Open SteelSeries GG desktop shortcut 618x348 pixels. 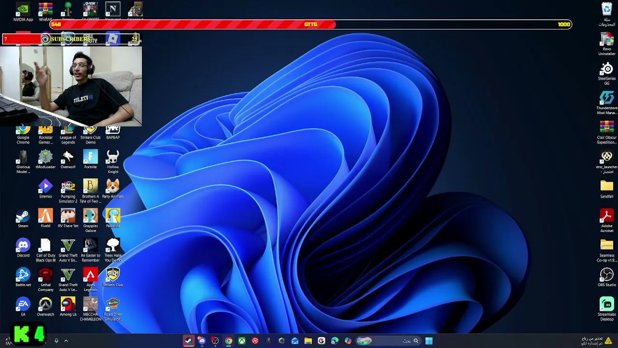point(607,73)
